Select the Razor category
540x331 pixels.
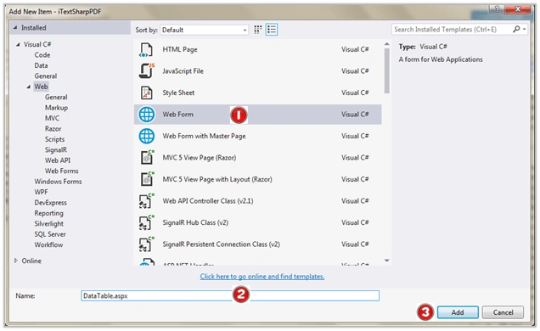pyautogui.click(x=53, y=129)
